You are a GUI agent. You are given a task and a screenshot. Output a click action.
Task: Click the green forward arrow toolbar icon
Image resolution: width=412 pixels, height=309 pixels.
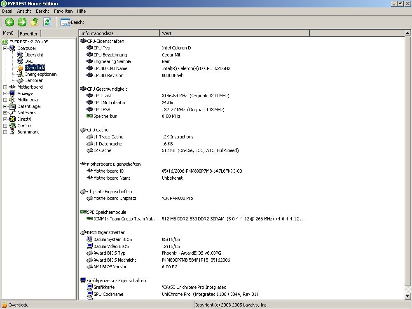[x=22, y=22]
